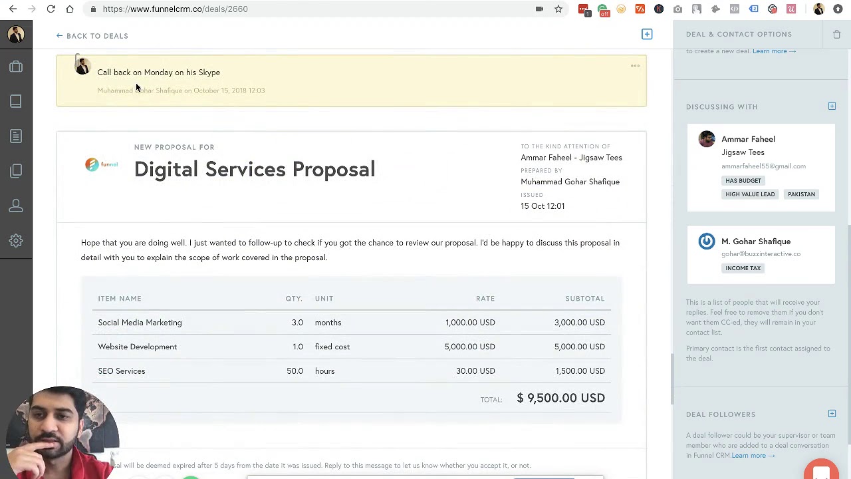Image resolution: width=851 pixels, height=479 pixels.
Task: Click browser profile avatar at top right
Action: point(819,9)
